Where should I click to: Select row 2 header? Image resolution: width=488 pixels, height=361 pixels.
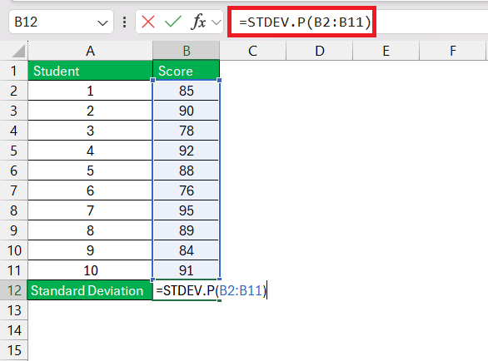click(13, 91)
